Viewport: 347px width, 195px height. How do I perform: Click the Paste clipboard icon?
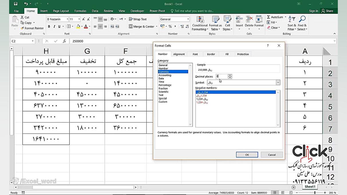15,19
